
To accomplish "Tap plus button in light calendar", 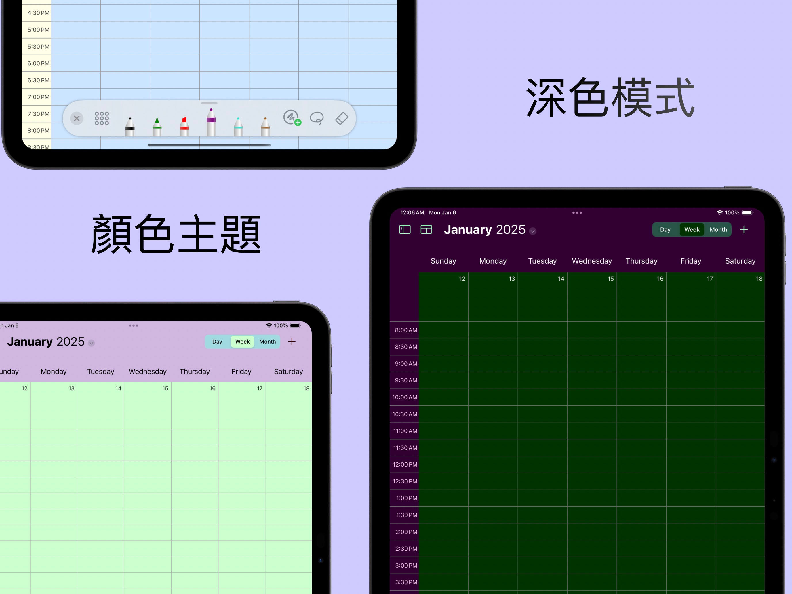I will [x=292, y=342].
